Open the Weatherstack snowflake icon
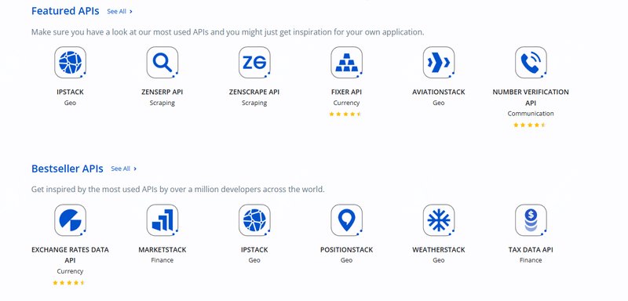The height and width of the screenshot is (301, 628). click(x=439, y=220)
